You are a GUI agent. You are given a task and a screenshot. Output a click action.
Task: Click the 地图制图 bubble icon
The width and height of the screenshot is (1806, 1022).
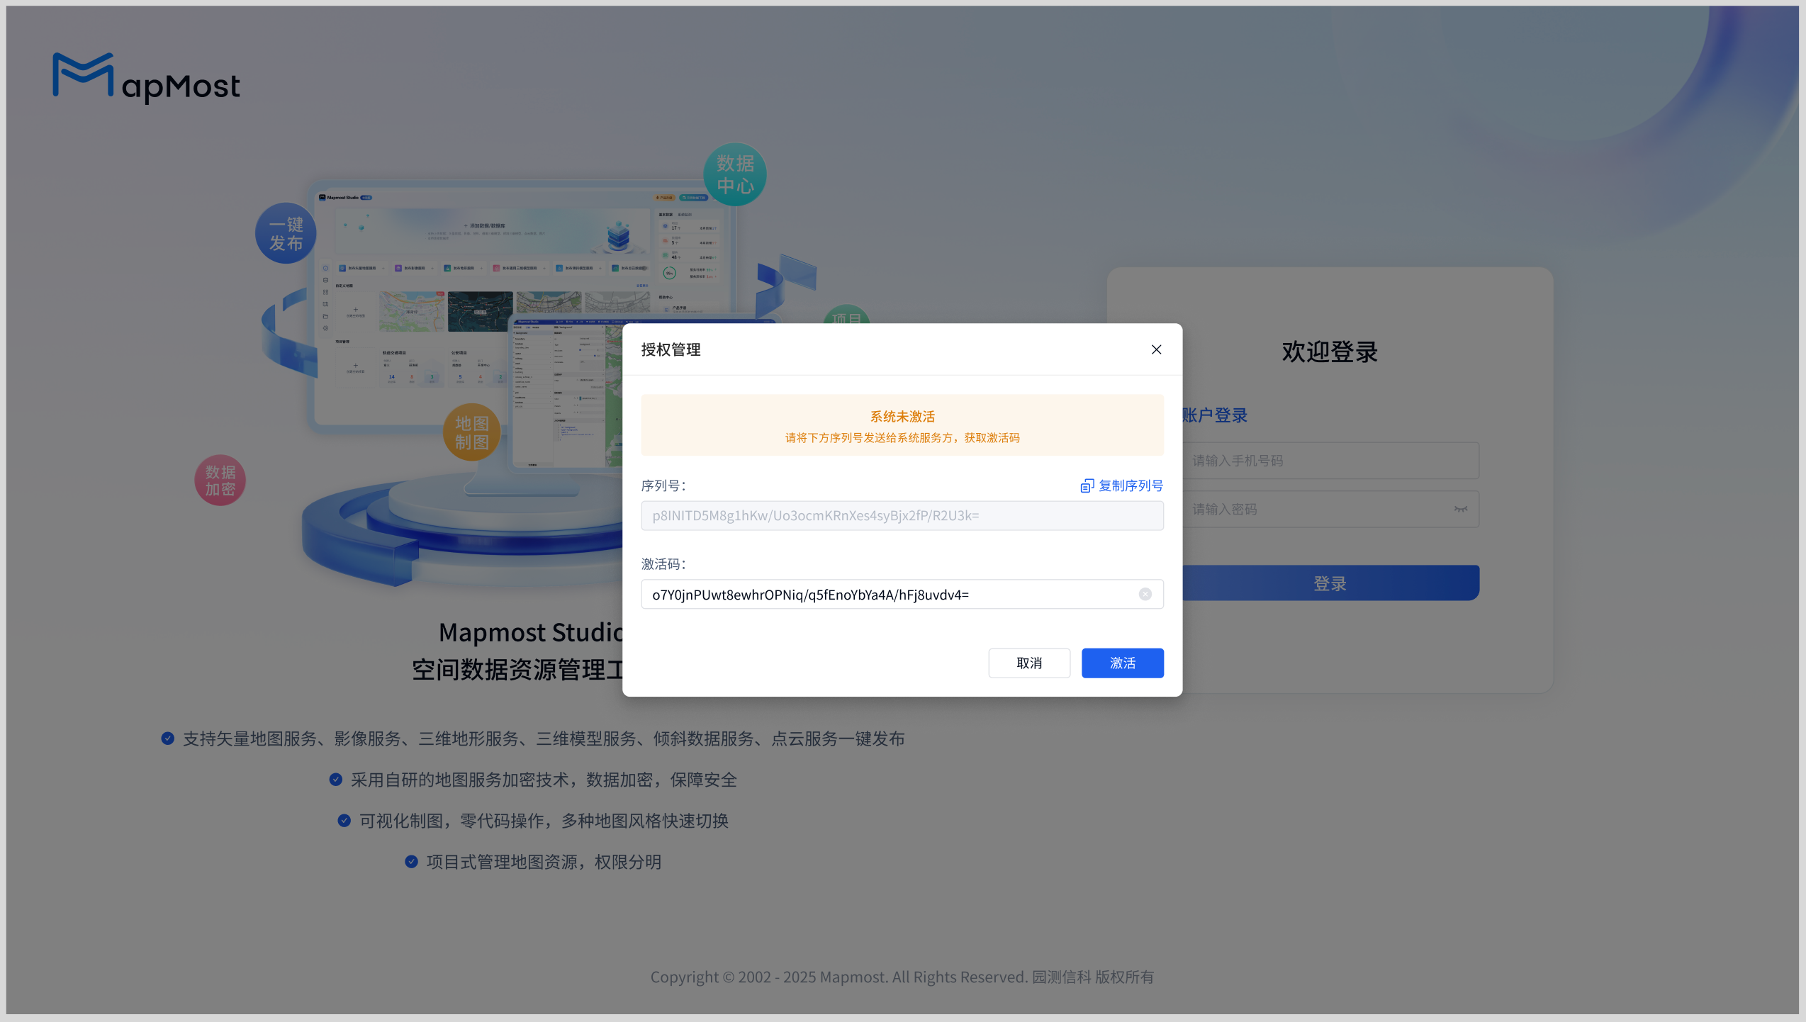[471, 432]
